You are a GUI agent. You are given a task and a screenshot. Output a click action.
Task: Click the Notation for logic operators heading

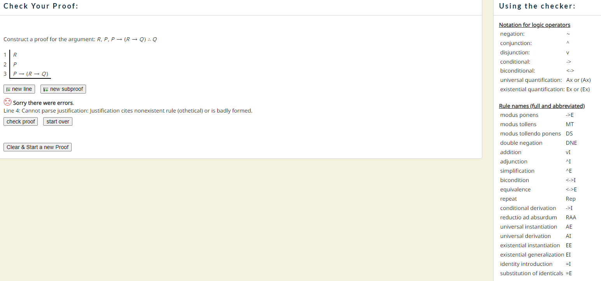534,25
